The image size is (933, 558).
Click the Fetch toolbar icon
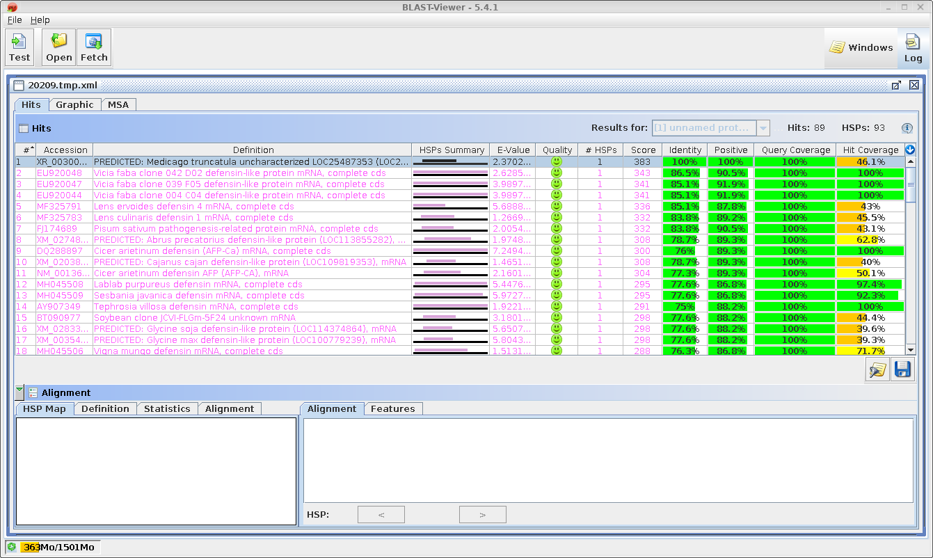[94, 47]
